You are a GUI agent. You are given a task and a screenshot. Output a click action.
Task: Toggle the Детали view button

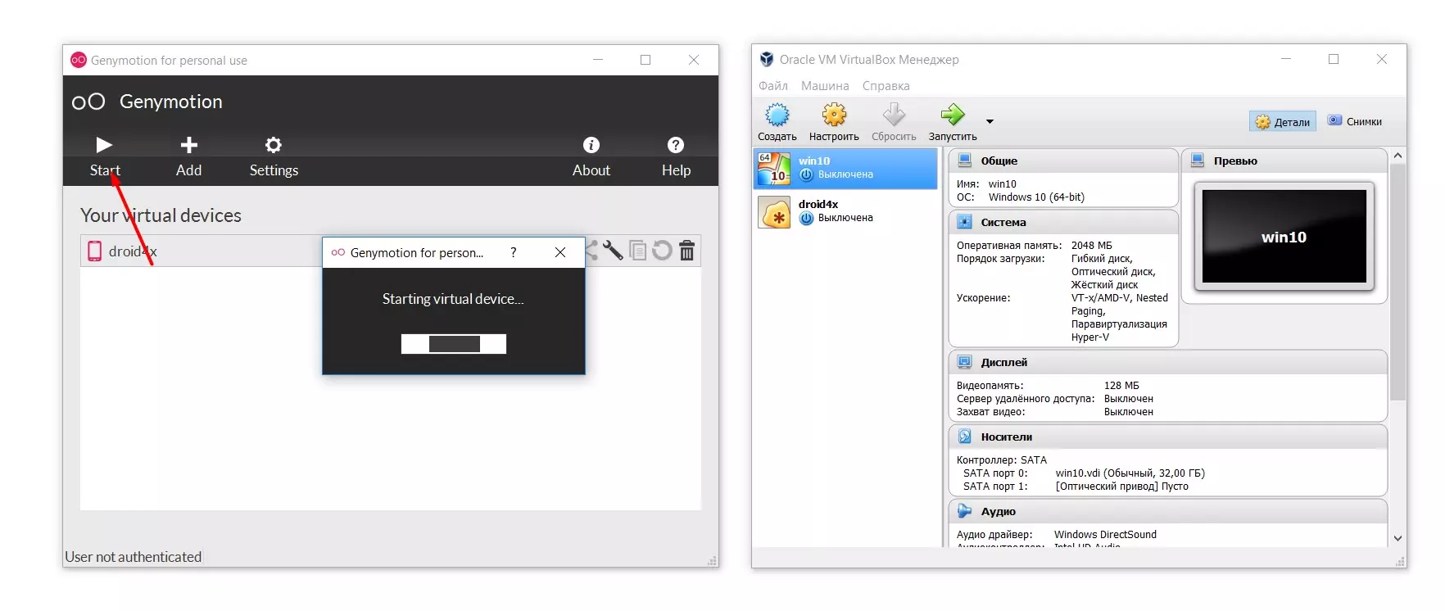click(x=1283, y=122)
